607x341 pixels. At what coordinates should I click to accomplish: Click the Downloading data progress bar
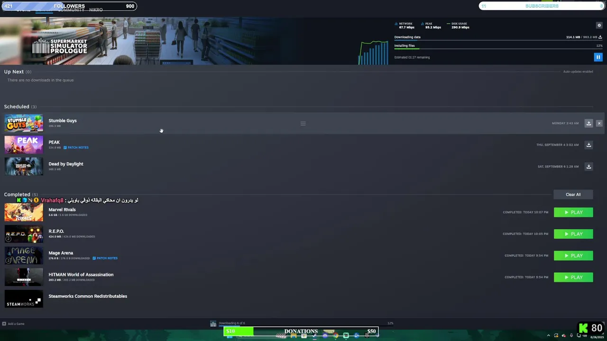tap(498, 41)
